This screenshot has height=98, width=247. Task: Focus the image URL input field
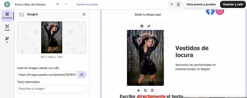pos(47,75)
